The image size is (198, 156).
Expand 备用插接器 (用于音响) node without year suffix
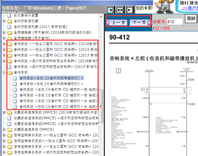(x=4, y=38)
